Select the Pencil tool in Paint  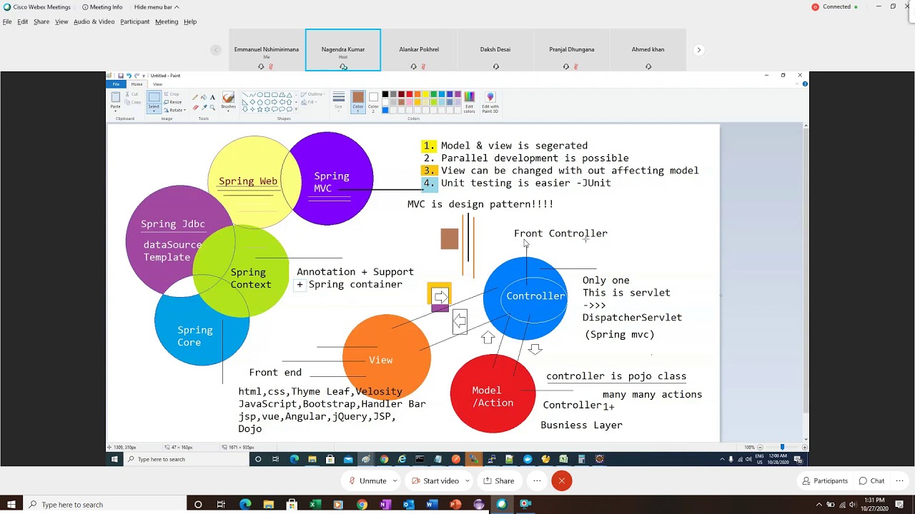coord(195,97)
